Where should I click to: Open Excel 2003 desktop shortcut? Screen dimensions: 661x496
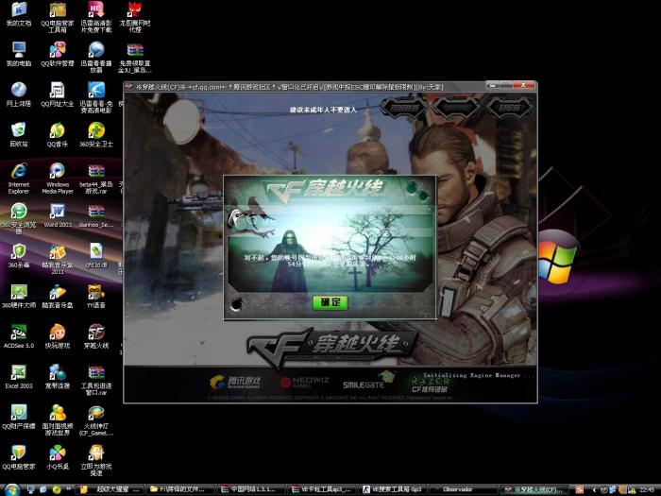[x=19, y=377]
